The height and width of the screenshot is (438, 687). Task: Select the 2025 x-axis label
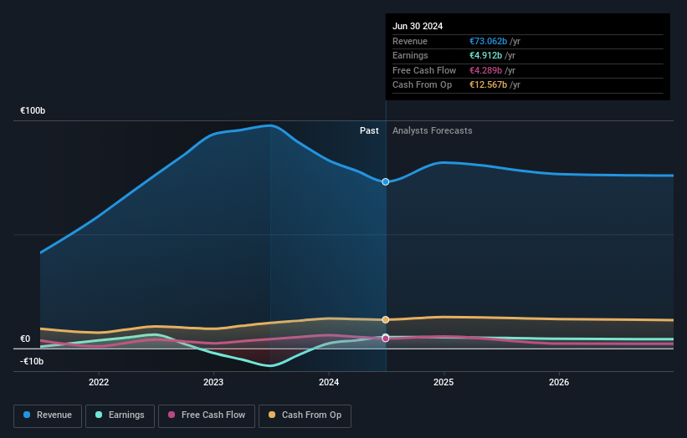443,382
